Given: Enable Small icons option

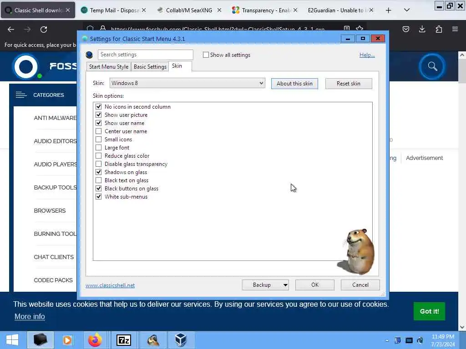Looking at the screenshot, I should [98, 139].
